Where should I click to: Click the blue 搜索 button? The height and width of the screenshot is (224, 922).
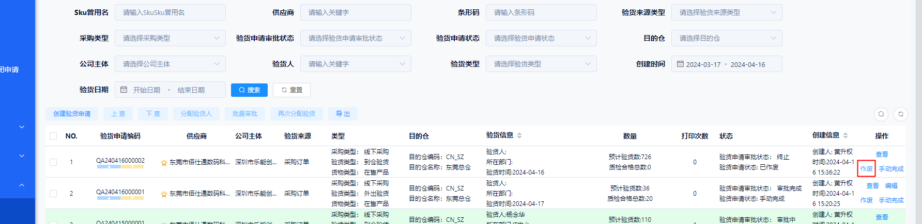(249, 90)
